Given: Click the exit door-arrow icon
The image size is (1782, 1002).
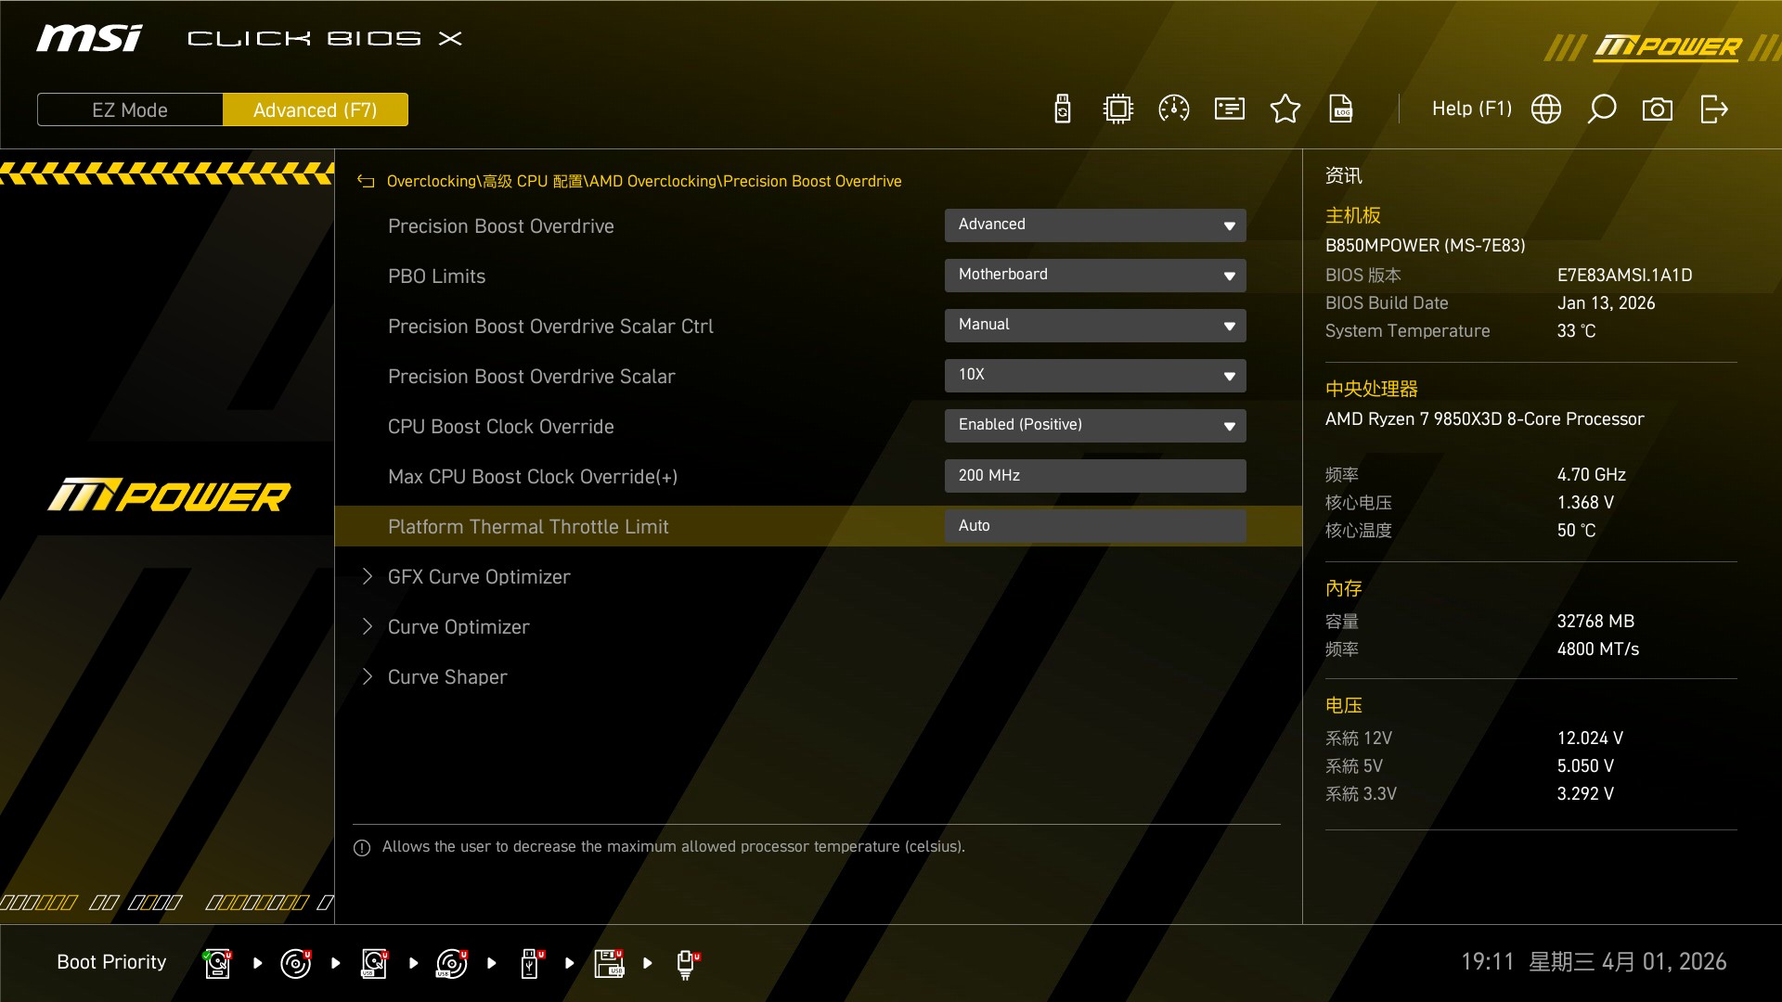Looking at the screenshot, I should [1713, 109].
